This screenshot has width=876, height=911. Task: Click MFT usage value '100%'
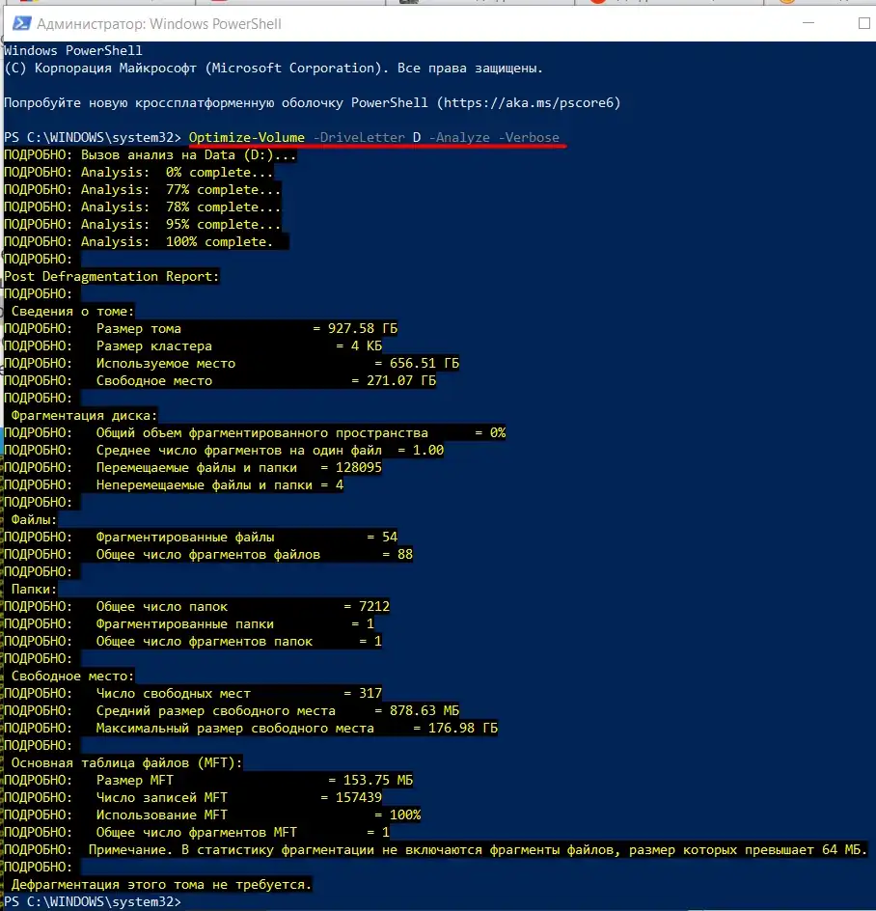(405, 815)
